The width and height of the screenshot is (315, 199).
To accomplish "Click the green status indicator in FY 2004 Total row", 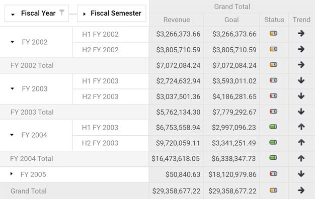I will coord(273,158).
